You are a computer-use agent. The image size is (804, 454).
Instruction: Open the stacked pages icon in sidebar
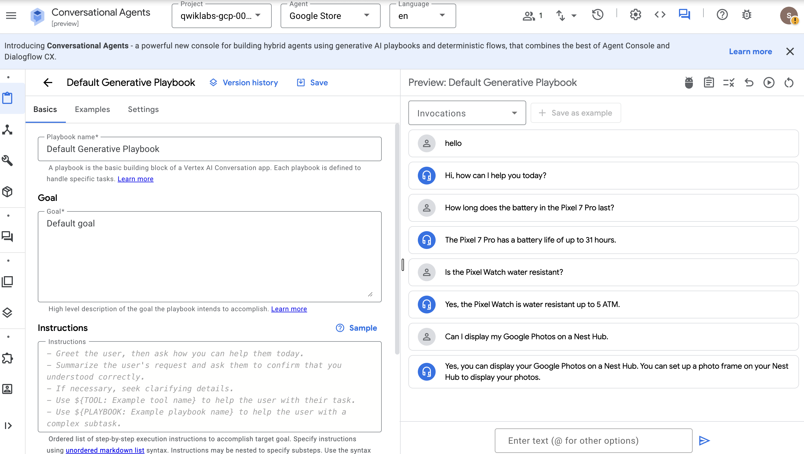tap(8, 281)
